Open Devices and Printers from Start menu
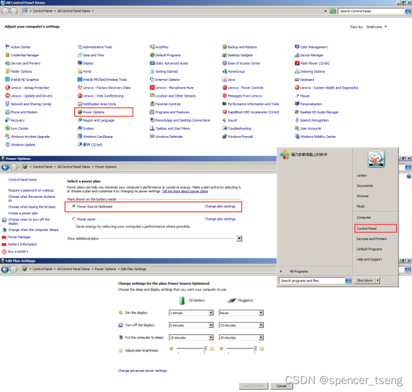The height and width of the screenshot is (392, 412). pos(372,239)
